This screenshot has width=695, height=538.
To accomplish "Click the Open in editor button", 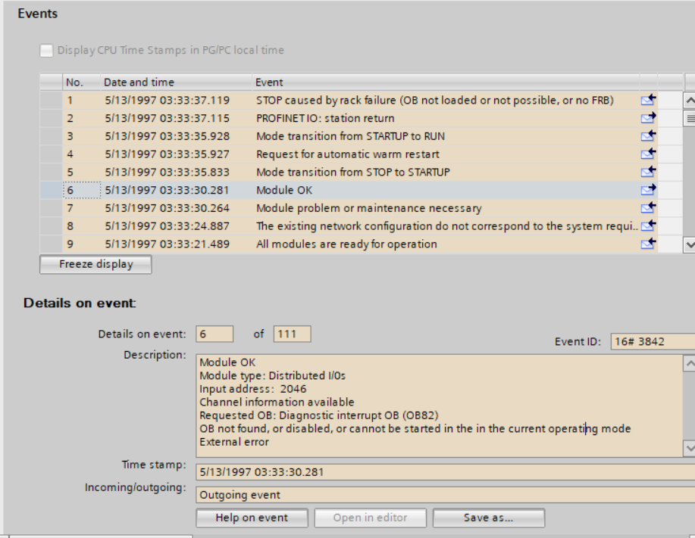I will [x=370, y=518].
